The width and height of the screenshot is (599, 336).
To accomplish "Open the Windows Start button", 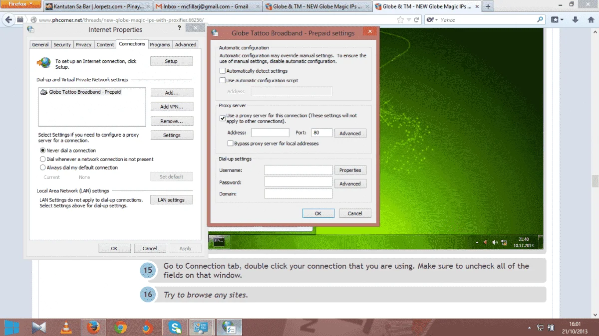I will (11, 328).
